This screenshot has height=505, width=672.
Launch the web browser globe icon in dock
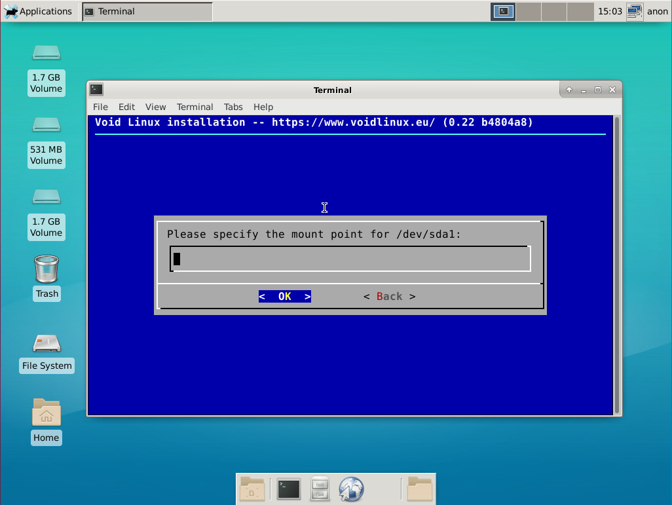pos(351,489)
